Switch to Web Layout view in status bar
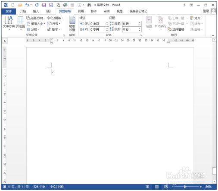 pyautogui.click(x=166, y=187)
